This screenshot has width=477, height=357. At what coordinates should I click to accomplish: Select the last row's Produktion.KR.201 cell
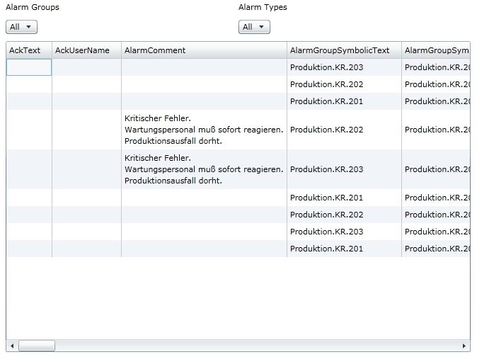(x=343, y=249)
